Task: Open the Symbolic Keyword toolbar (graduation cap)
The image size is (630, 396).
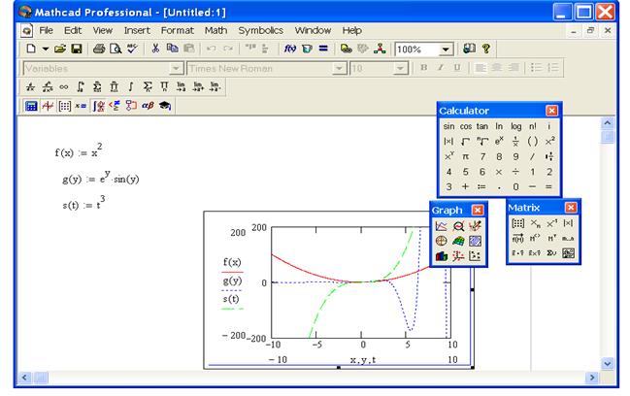Action: pyautogui.click(x=165, y=106)
